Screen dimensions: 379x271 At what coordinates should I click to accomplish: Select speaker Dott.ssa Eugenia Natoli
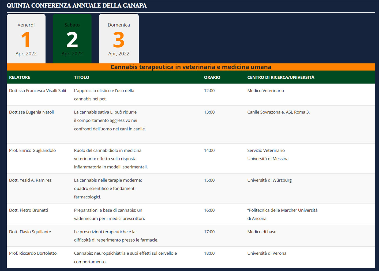pyautogui.click(x=31, y=112)
